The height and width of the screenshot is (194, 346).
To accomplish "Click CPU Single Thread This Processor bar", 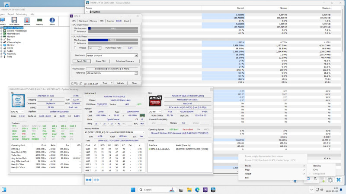I will point(113,28).
